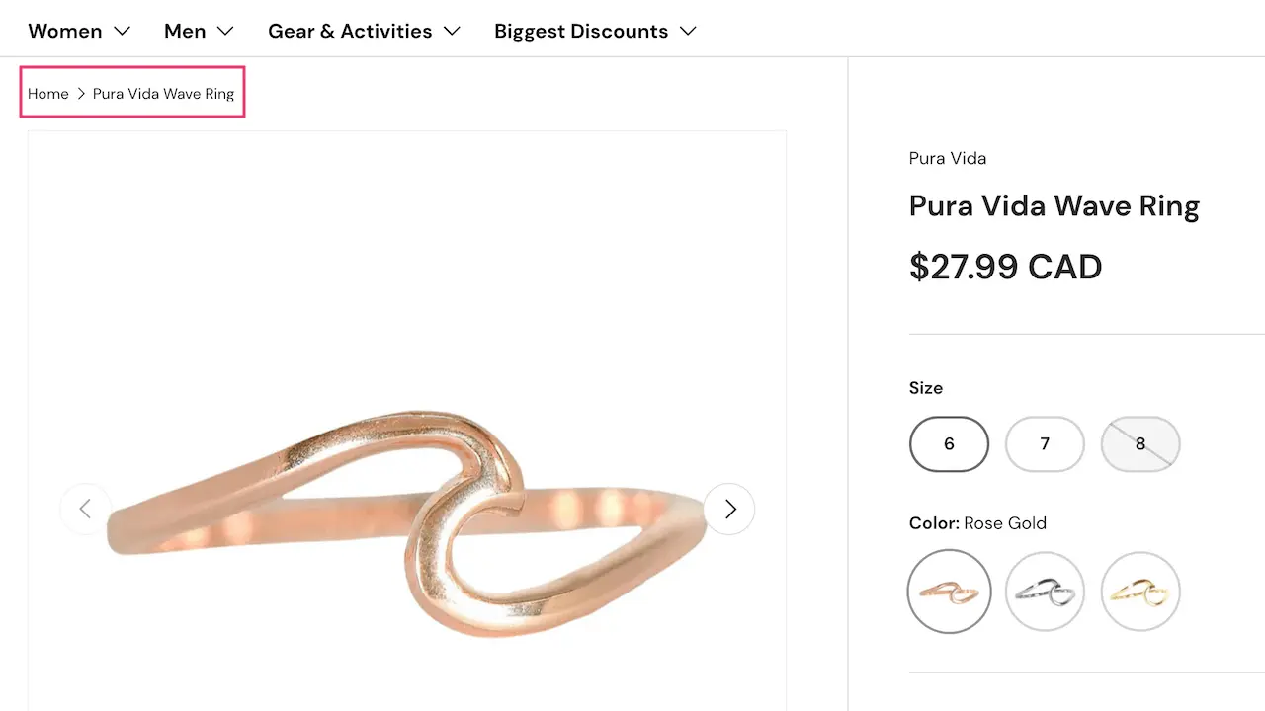Select the Rose Gold color swatch

(949, 592)
